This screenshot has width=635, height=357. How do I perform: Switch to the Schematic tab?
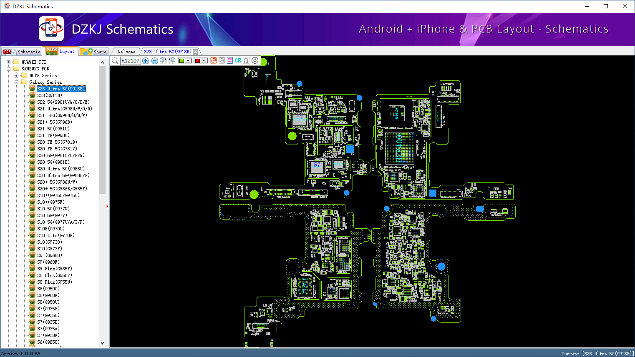pyautogui.click(x=22, y=51)
